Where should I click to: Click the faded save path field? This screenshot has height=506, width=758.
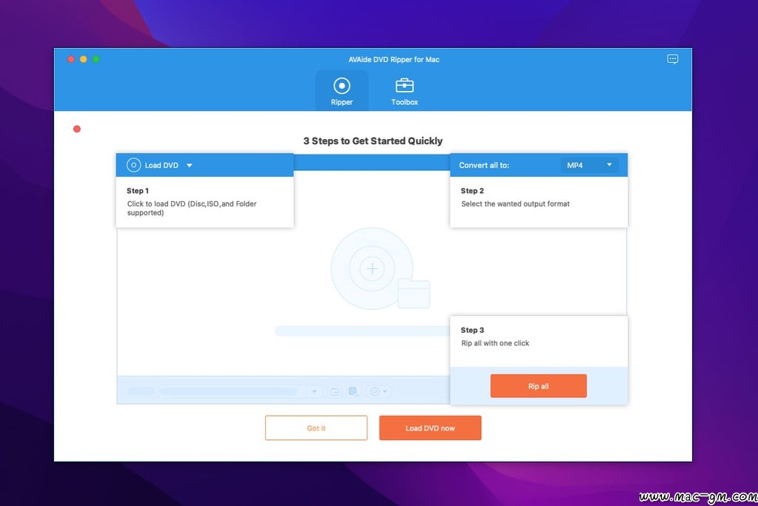click(228, 391)
